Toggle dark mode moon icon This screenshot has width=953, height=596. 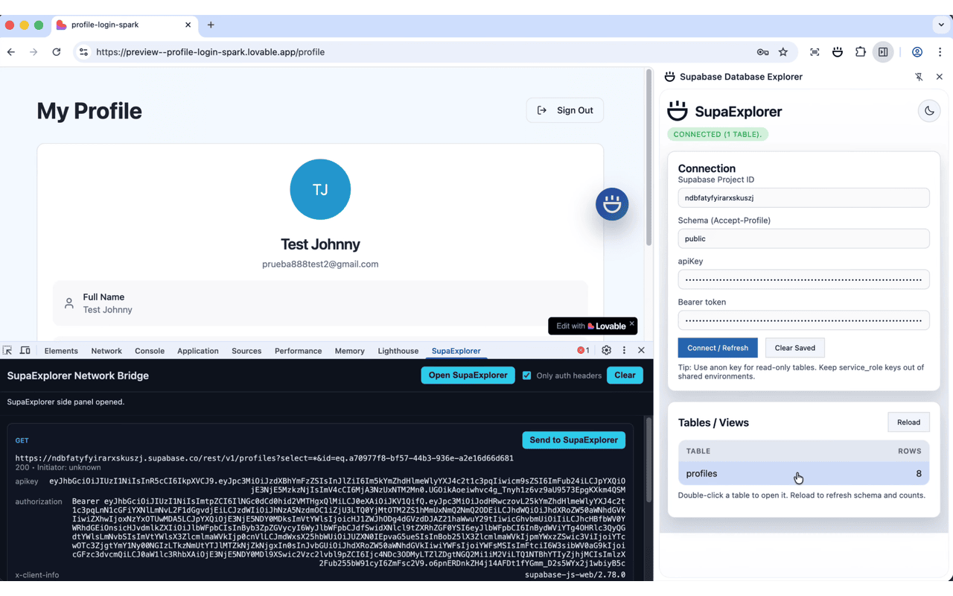[929, 111]
